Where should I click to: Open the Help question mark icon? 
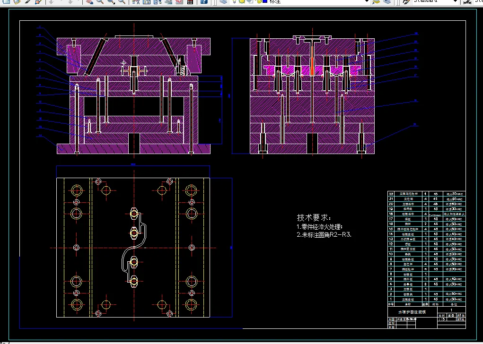(x=204, y=1)
